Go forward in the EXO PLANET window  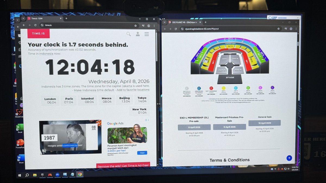point(170,28)
